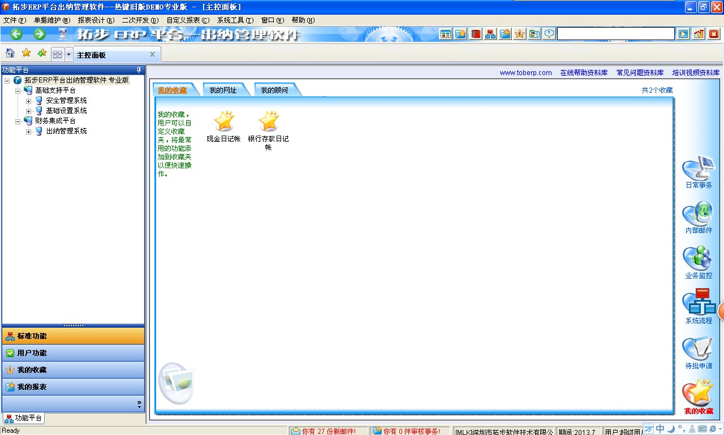Click the 业务监控 sidebar icon

point(699,260)
